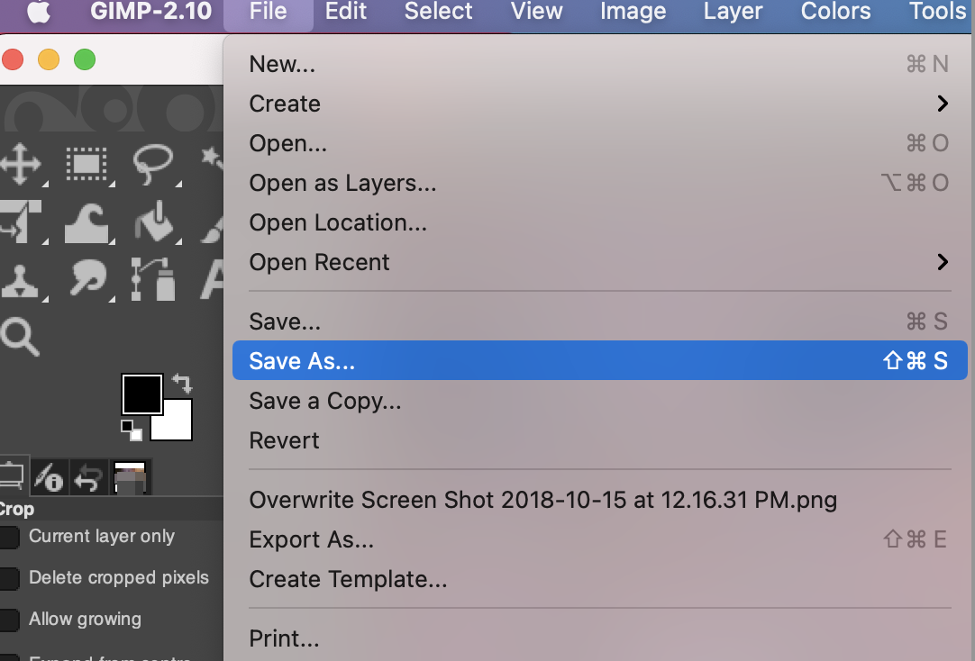Select the Unified Transform tool
The height and width of the screenshot is (661, 975).
[x=21, y=222]
